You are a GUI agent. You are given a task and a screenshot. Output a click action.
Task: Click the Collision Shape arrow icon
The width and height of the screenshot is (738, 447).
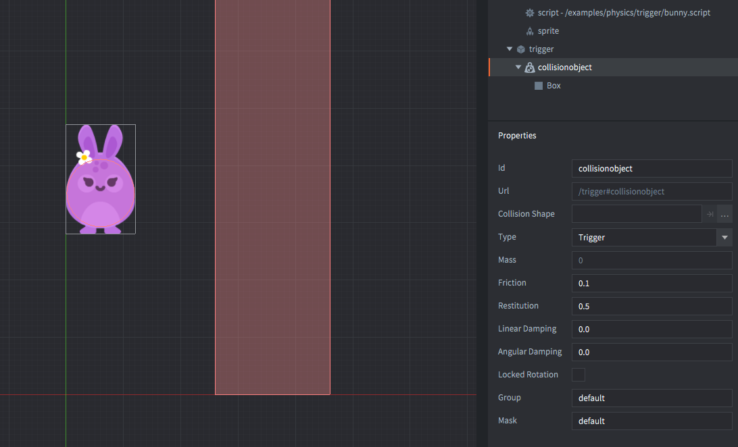coord(710,214)
